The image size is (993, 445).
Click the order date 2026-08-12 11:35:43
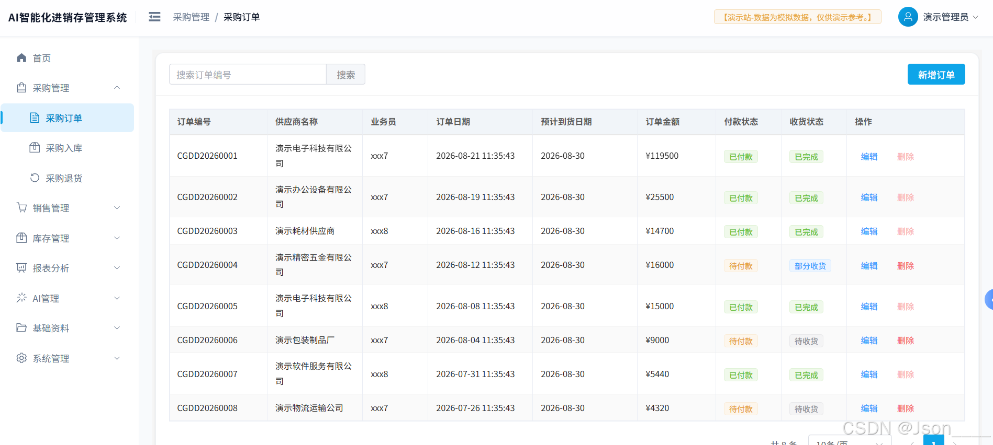[x=475, y=265]
